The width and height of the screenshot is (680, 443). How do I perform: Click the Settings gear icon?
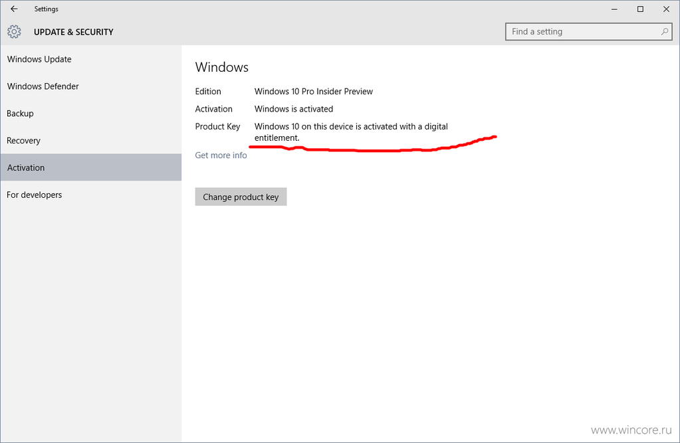14,32
